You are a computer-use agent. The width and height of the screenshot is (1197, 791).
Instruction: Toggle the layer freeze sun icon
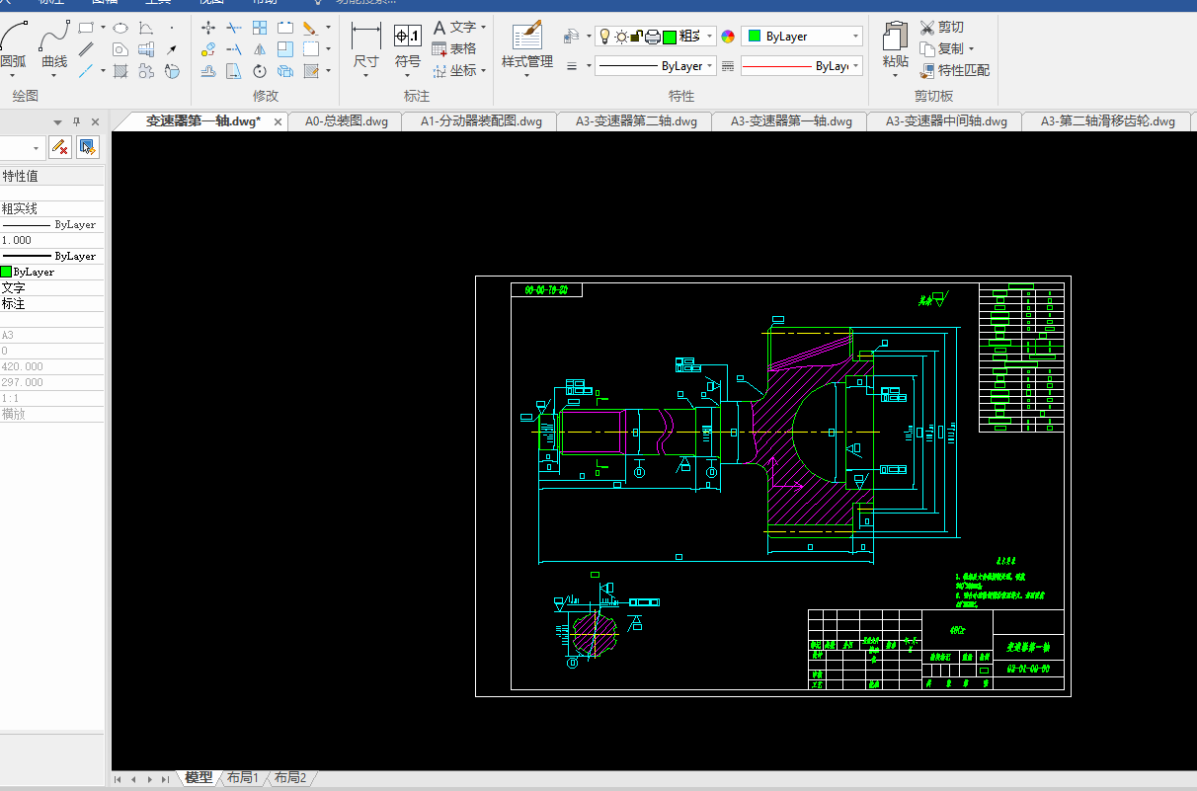point(621,37)
